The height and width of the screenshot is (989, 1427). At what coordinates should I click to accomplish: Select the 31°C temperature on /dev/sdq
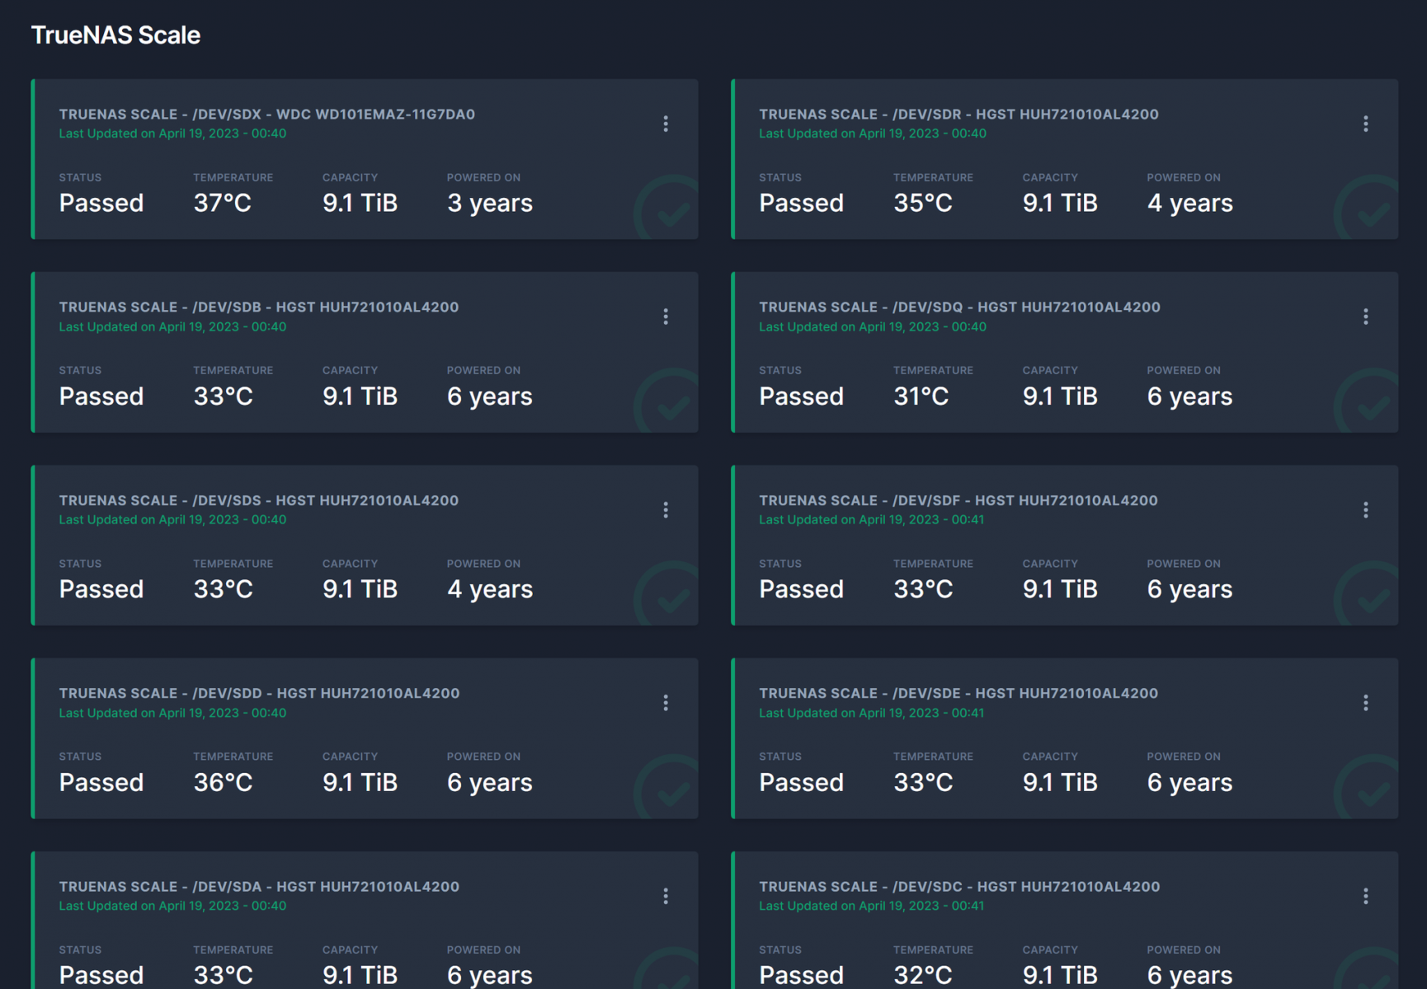pos(921,396)
